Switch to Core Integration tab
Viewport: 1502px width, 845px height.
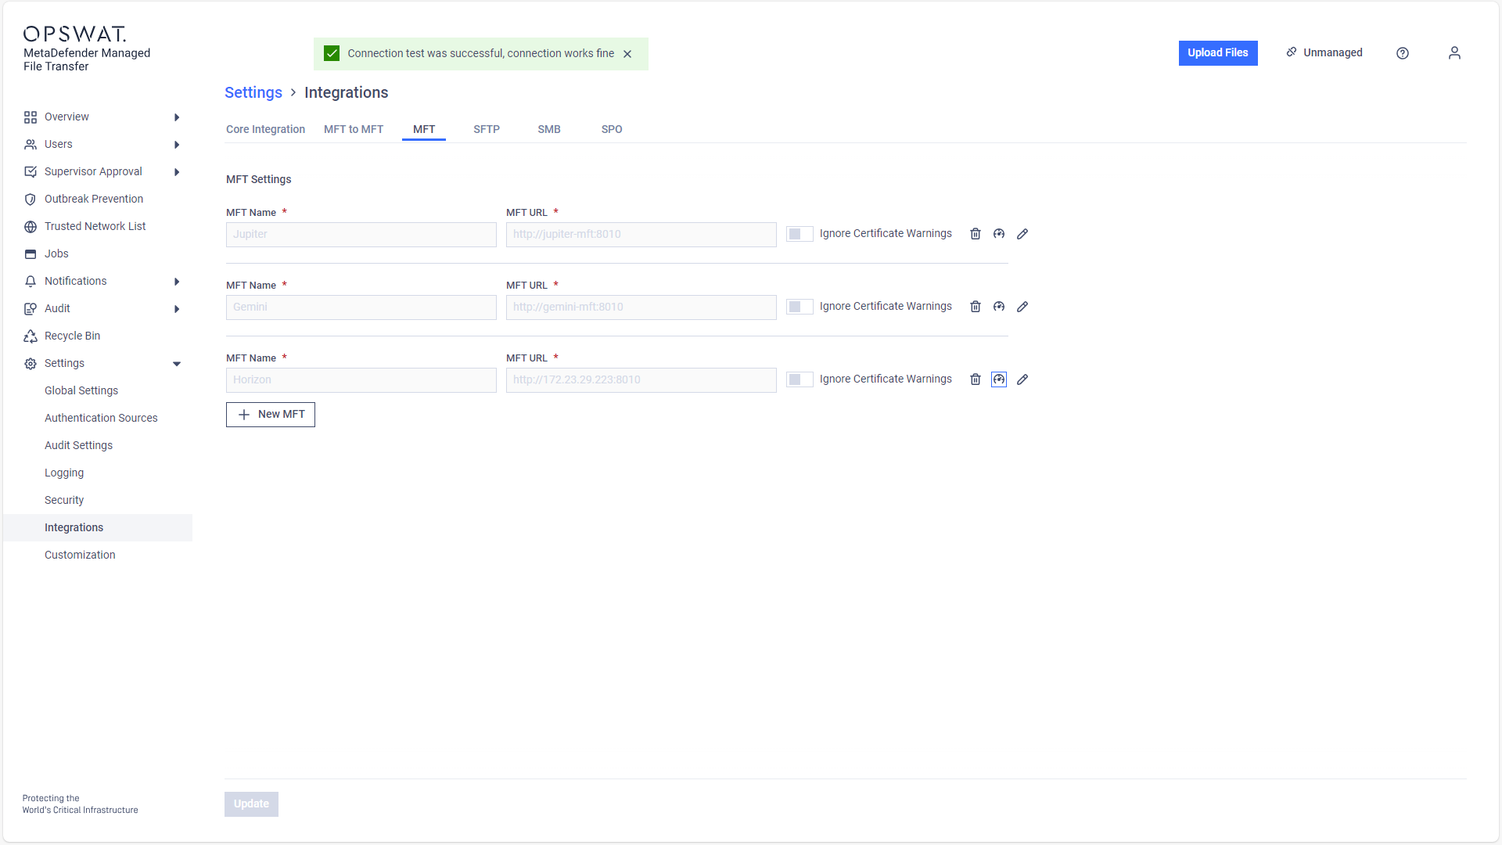click(265, 130)
